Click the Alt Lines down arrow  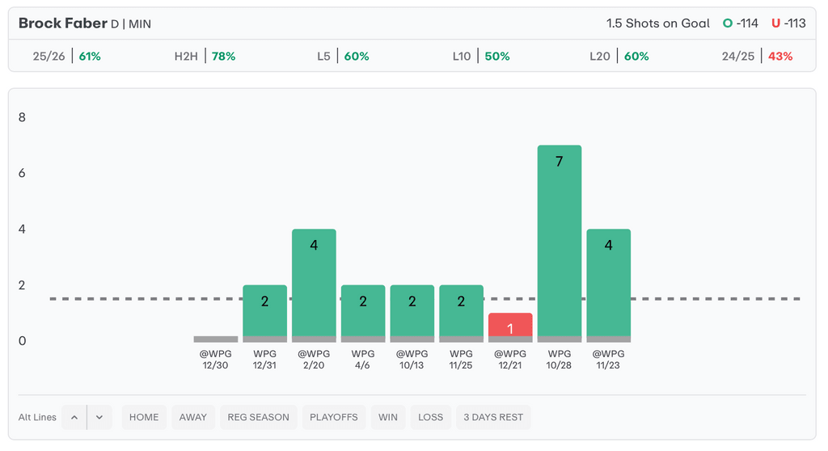point(99,417)
